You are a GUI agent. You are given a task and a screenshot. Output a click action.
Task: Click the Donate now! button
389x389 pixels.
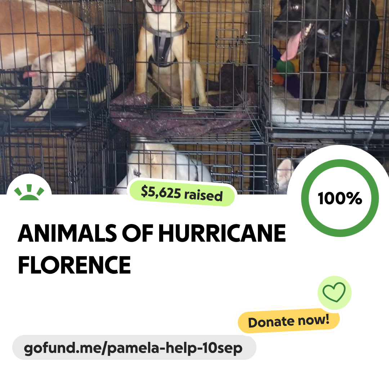(x=289, y=321)
